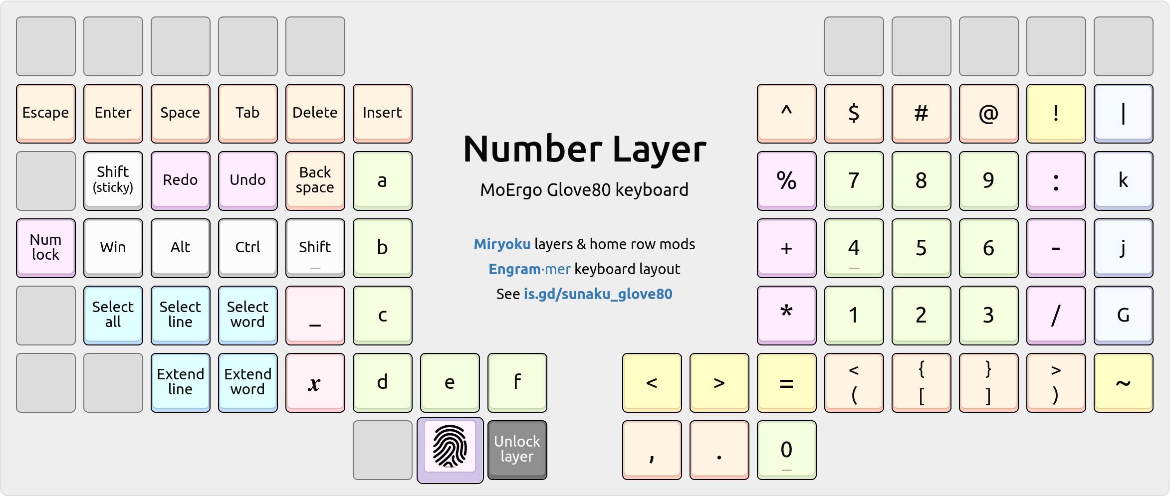Click the comma thumb key
1170x496 pixels.
point(652,450)
